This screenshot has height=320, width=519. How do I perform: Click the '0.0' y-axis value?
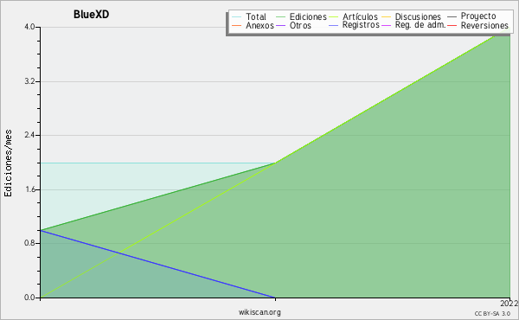[x=29, y=298]
